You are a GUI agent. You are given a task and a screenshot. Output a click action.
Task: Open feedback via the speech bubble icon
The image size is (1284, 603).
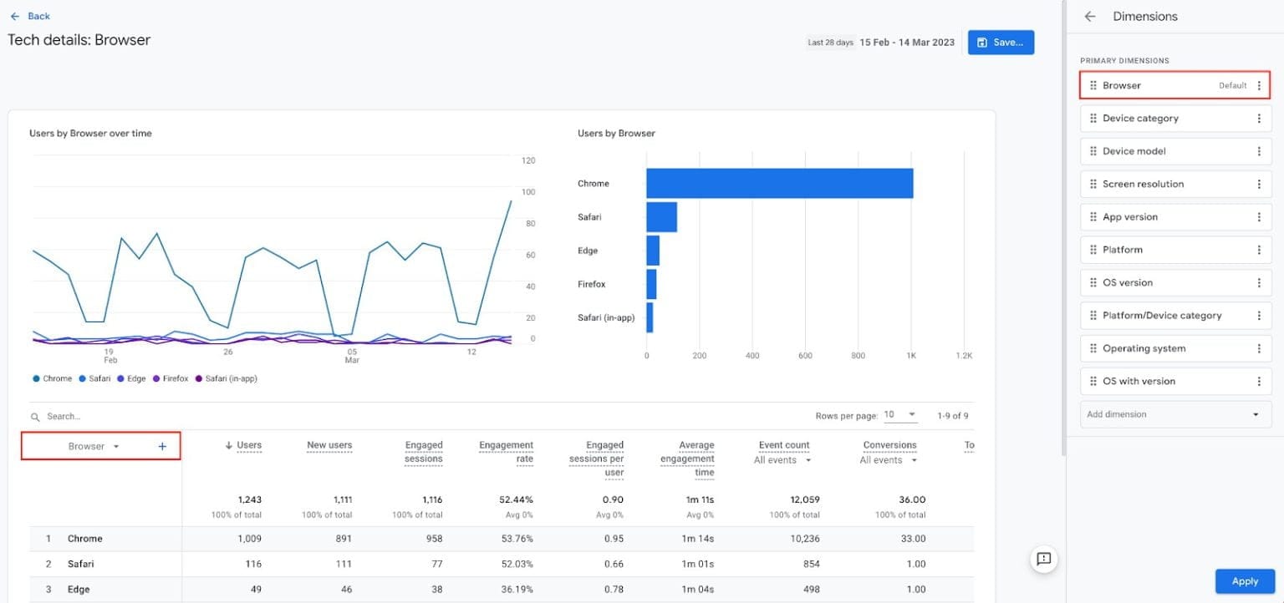tap(1043, 560)
